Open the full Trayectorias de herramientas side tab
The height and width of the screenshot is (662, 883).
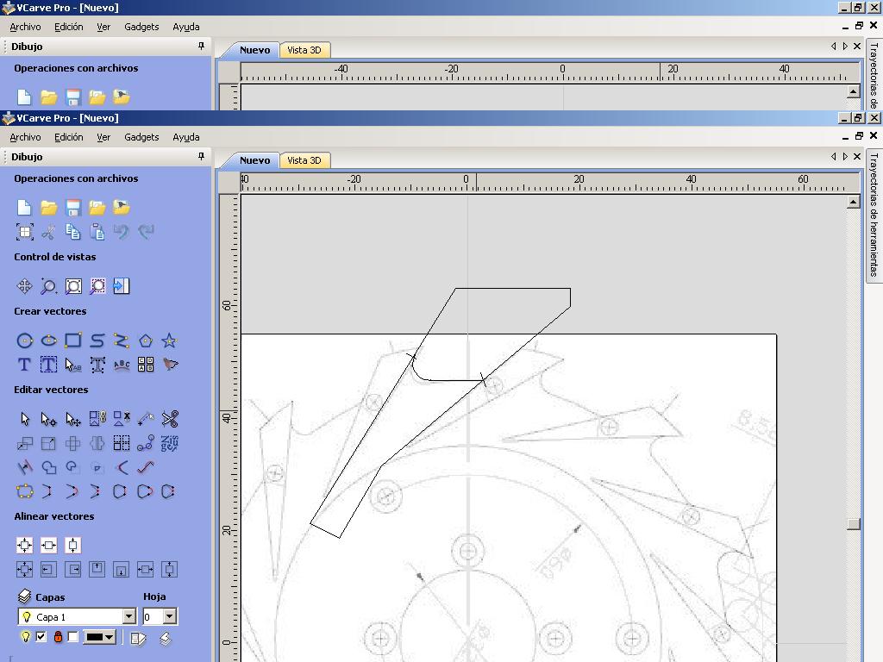pos(873,215)
